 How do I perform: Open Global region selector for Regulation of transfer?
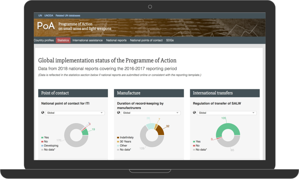point(226,113)
